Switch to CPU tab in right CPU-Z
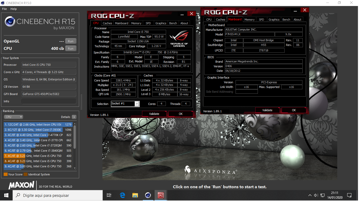This screenshot has width=359, height=201. pyautogui.click(x=209, y=20)
